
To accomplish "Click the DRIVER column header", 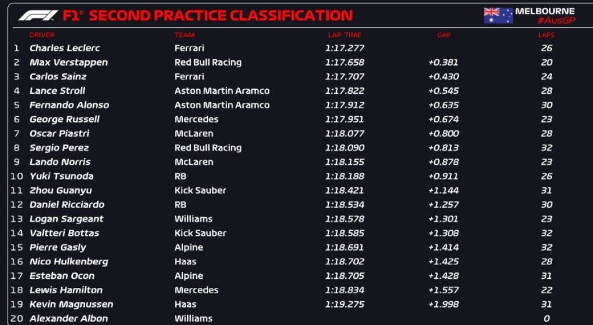I will click(42, 35).
